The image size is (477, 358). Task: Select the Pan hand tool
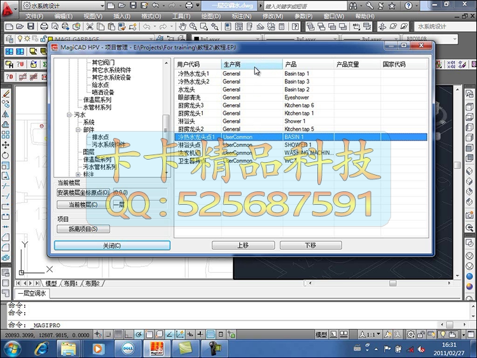pyautogui.click(x=183, y=27)
